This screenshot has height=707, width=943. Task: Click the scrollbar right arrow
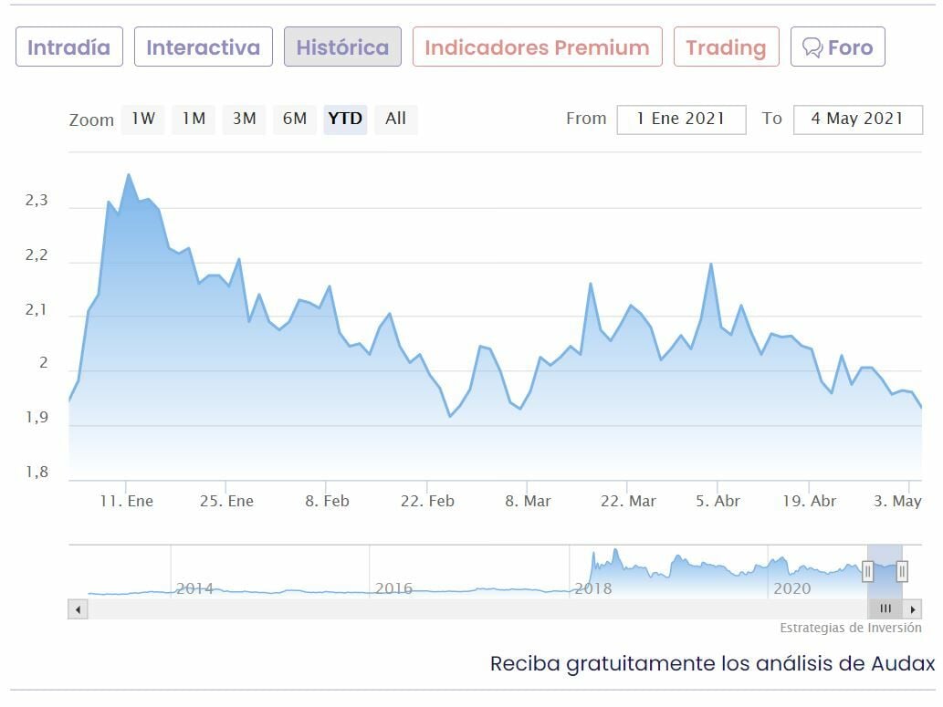(913, 608)
